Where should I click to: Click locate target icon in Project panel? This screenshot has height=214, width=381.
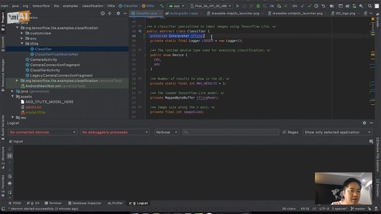(102, 13)
